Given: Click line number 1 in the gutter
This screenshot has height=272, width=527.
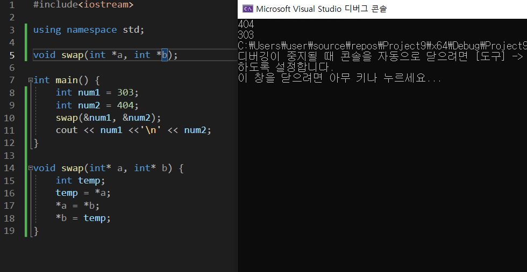Looking at the screenshot, I should point(12,5).
